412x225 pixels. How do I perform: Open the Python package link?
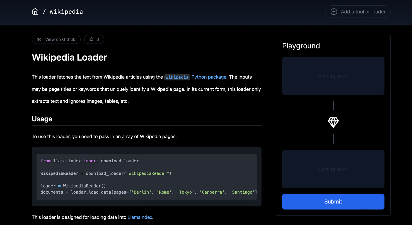tap(209, 77)
